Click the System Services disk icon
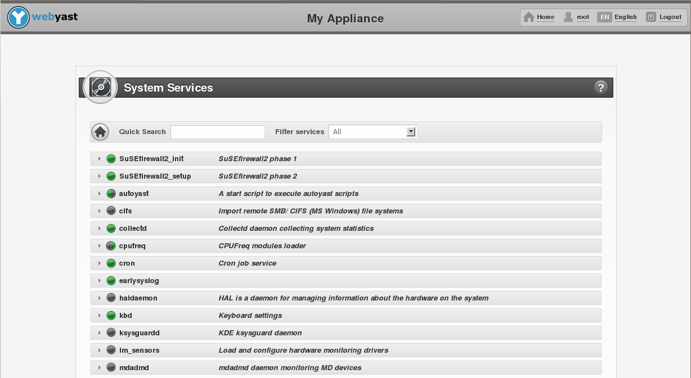This screenshot has height=378, width=691. click(x=100, y=87)
